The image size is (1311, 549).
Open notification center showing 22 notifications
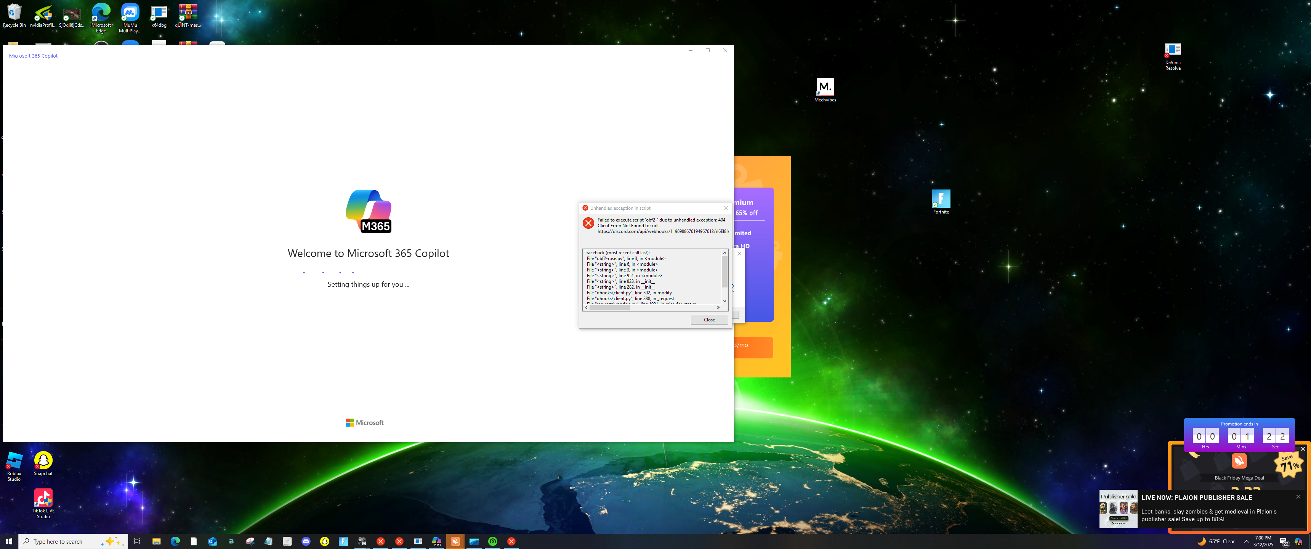click(1284, 542)
